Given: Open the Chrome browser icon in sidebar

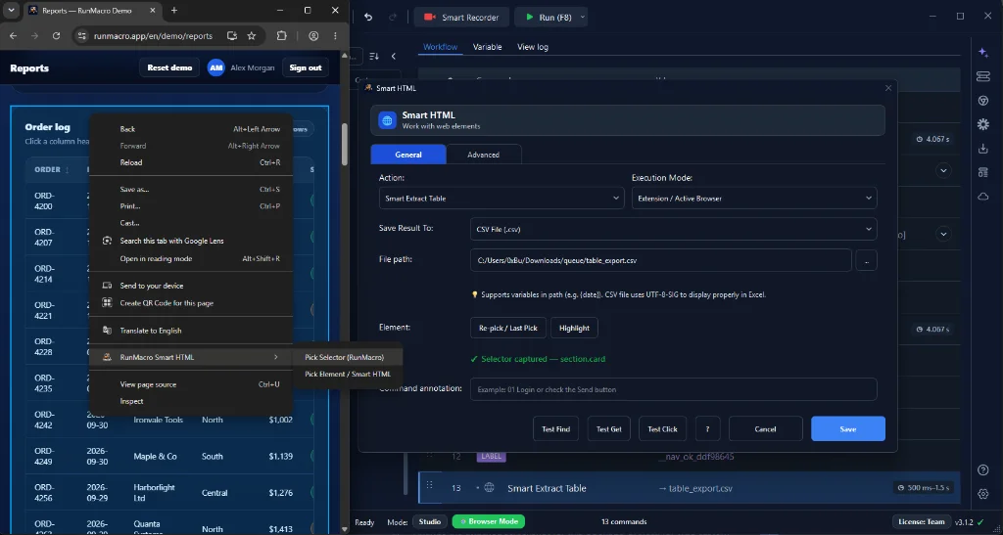Looking at the screenshot, I should point(983,101).
